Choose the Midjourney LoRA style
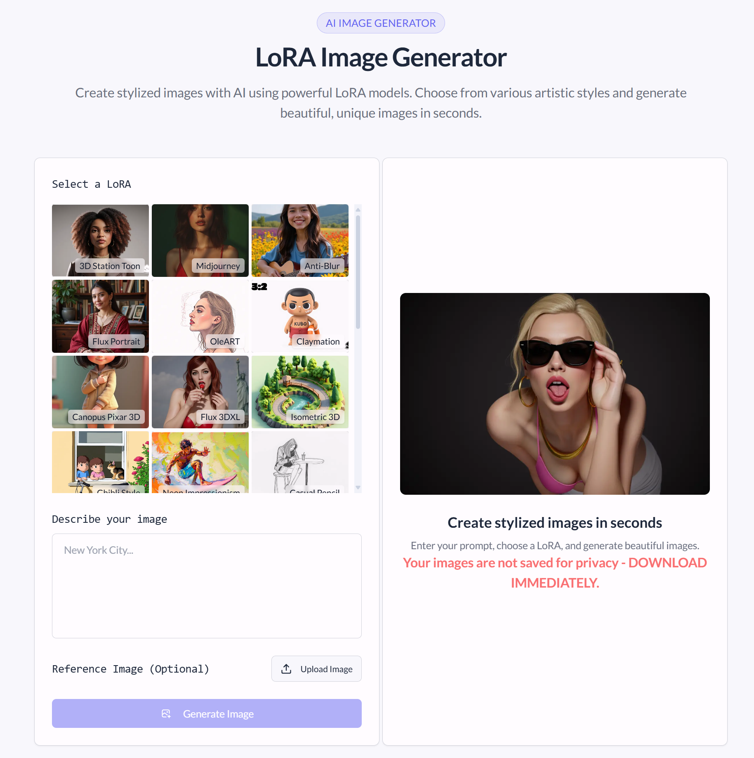 200,240
